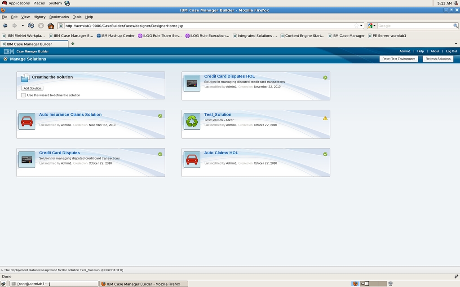Open the Auto Insurance Claims Solution link
This screenshot has width=460, height=287.
click(71, 114)
